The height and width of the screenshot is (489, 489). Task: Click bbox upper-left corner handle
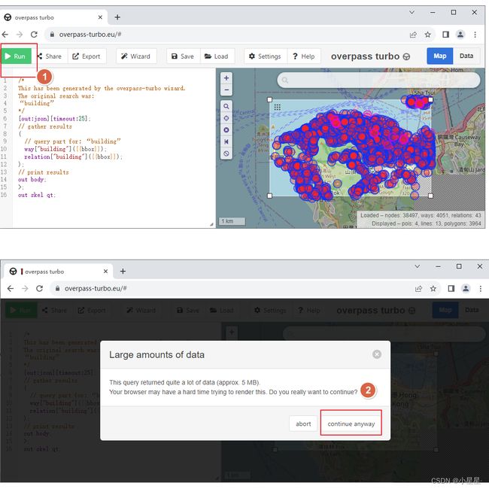(270, 100)
